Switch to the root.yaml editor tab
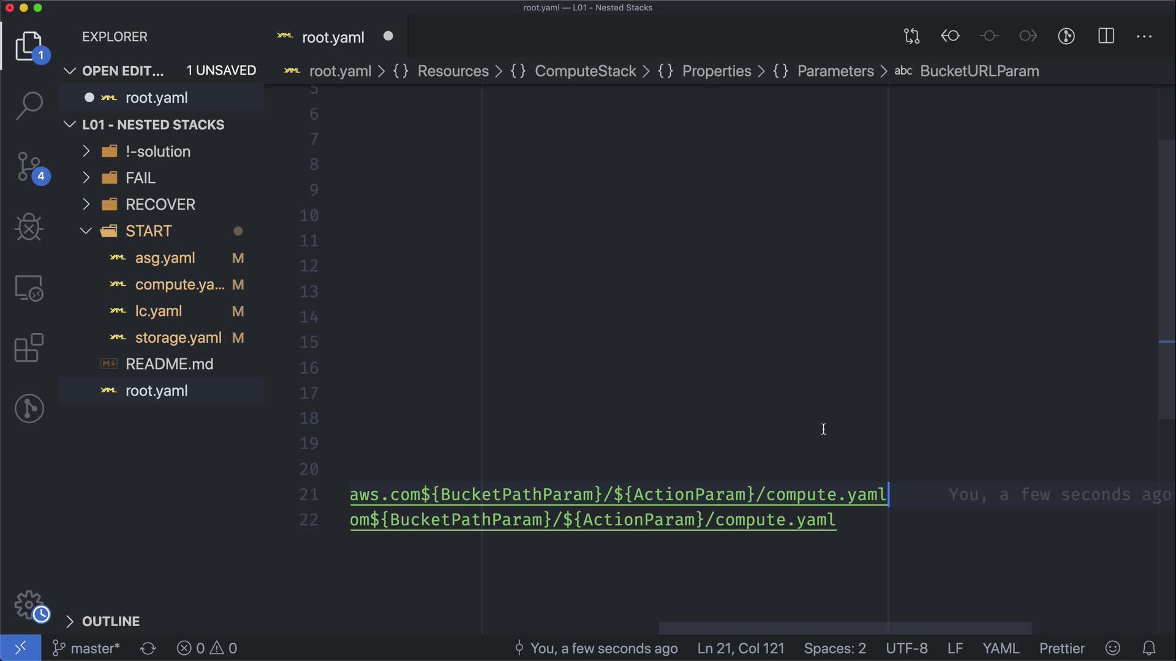 coord(333,37)
